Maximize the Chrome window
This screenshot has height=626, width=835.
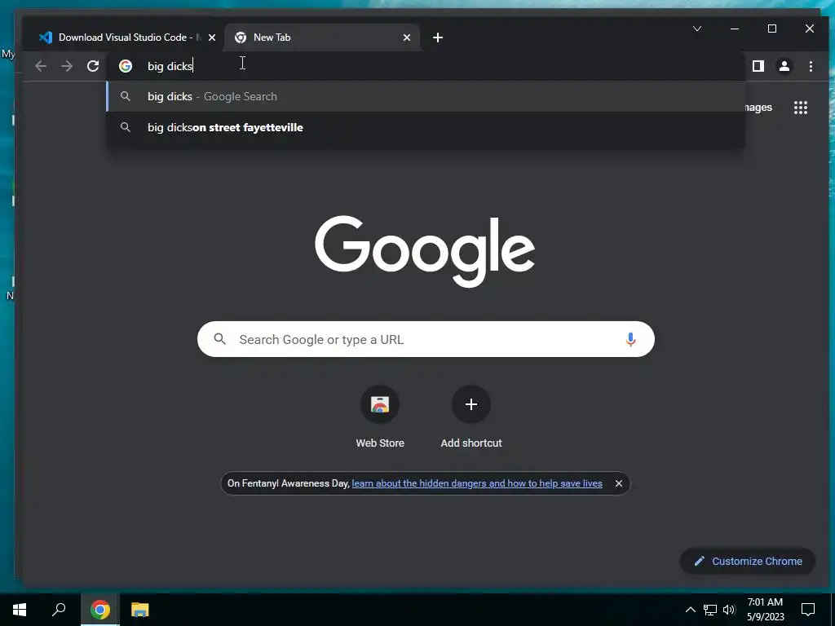point(772,29)
